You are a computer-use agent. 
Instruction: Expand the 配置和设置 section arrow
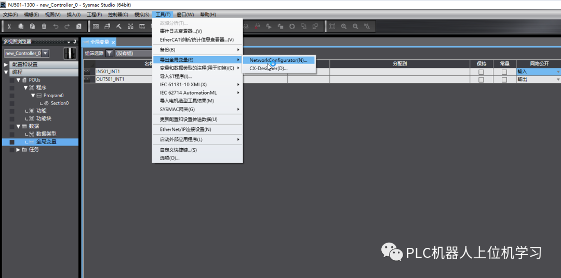pyautogui.click(x=6, y=64)
